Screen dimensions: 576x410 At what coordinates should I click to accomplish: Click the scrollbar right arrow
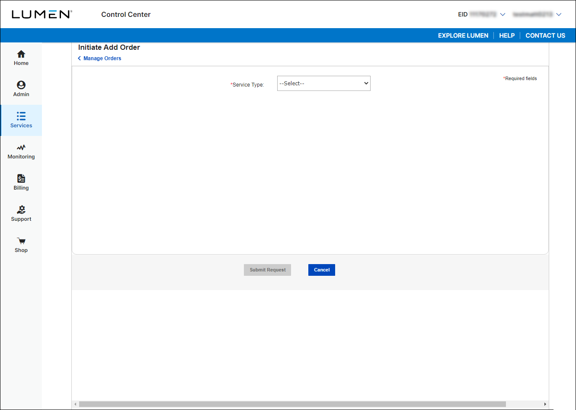pos(545,404)
